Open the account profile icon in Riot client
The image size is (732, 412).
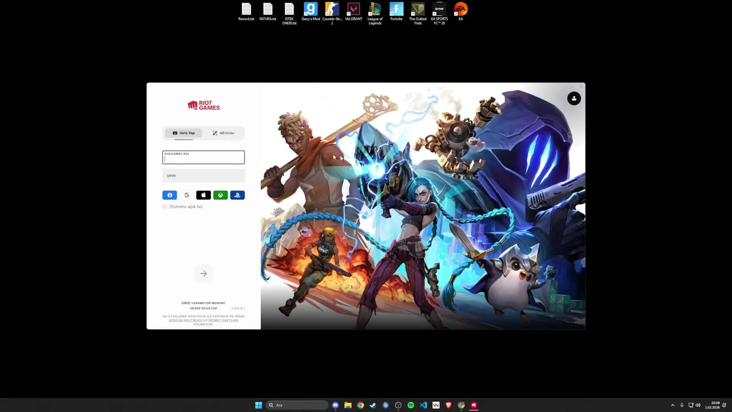click(574, 98)
